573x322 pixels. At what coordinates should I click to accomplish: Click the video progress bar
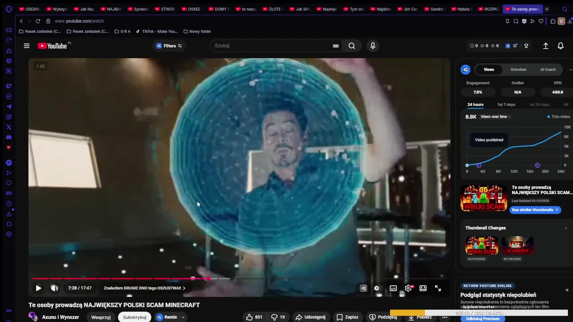pyautogui.click(x=239, y=279)
